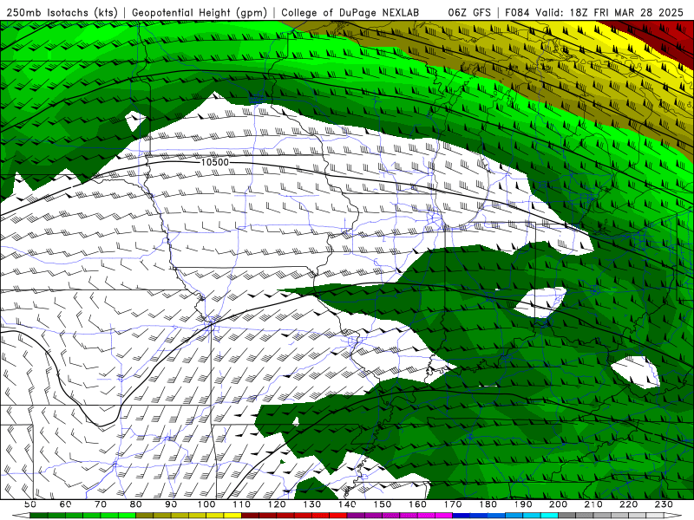Viewport: 694px width, 520px height.
Task: Click the 230 value on the color scale
Action: pos(664,504)
